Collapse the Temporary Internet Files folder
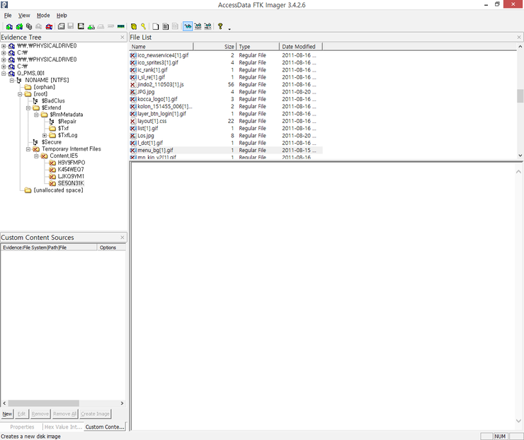Viewport: 524px width, 440px height. point(28,149)
